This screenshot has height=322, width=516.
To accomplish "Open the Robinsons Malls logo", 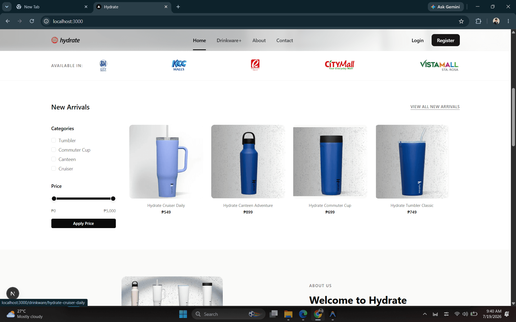I will pyautogui.click(x=255, y=65).
